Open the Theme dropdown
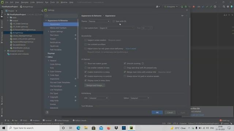The height and width of the screenshot is (131, 234). pos(99,21)
